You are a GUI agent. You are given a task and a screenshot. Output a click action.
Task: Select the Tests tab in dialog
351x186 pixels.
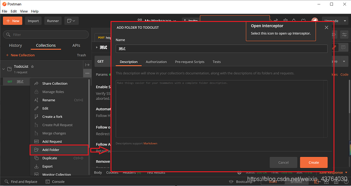[x=216, y=62]
